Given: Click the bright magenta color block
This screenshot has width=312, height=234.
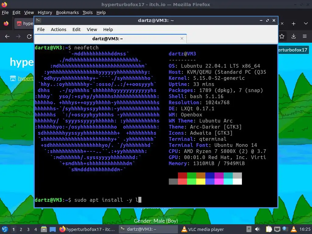Looking at the screenshot, I should (x=219, y=182).
